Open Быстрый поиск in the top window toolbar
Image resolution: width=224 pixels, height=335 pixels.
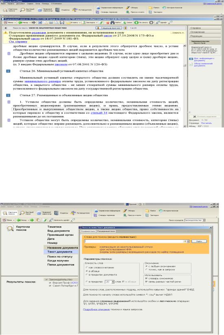click(27, 10)
